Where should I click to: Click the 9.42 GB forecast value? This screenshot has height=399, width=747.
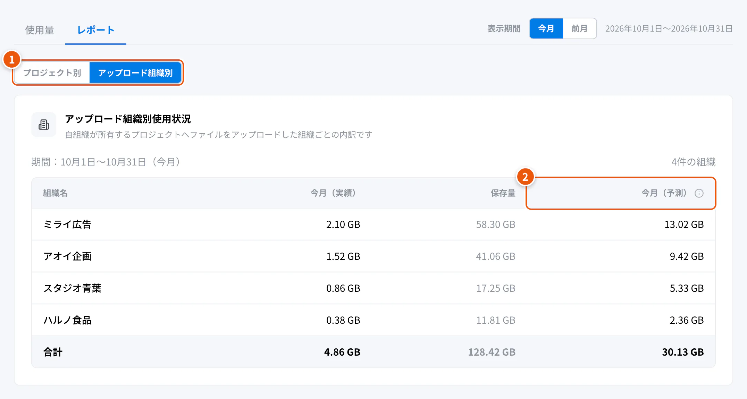tap(687, 256)
